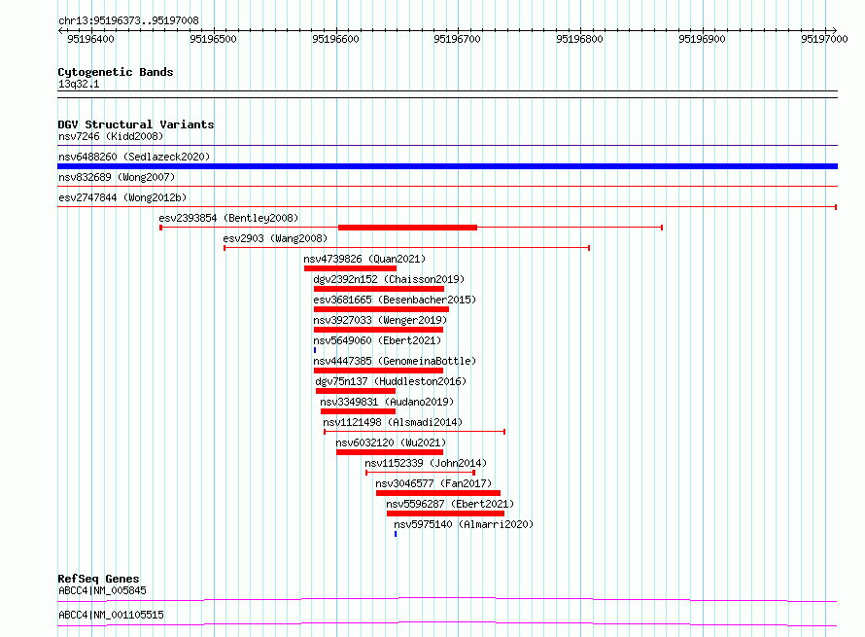Image resolution: width=865 pixels, height=637 pixels.
Task: Click ruler position 95197000
Action: point(825,39)
